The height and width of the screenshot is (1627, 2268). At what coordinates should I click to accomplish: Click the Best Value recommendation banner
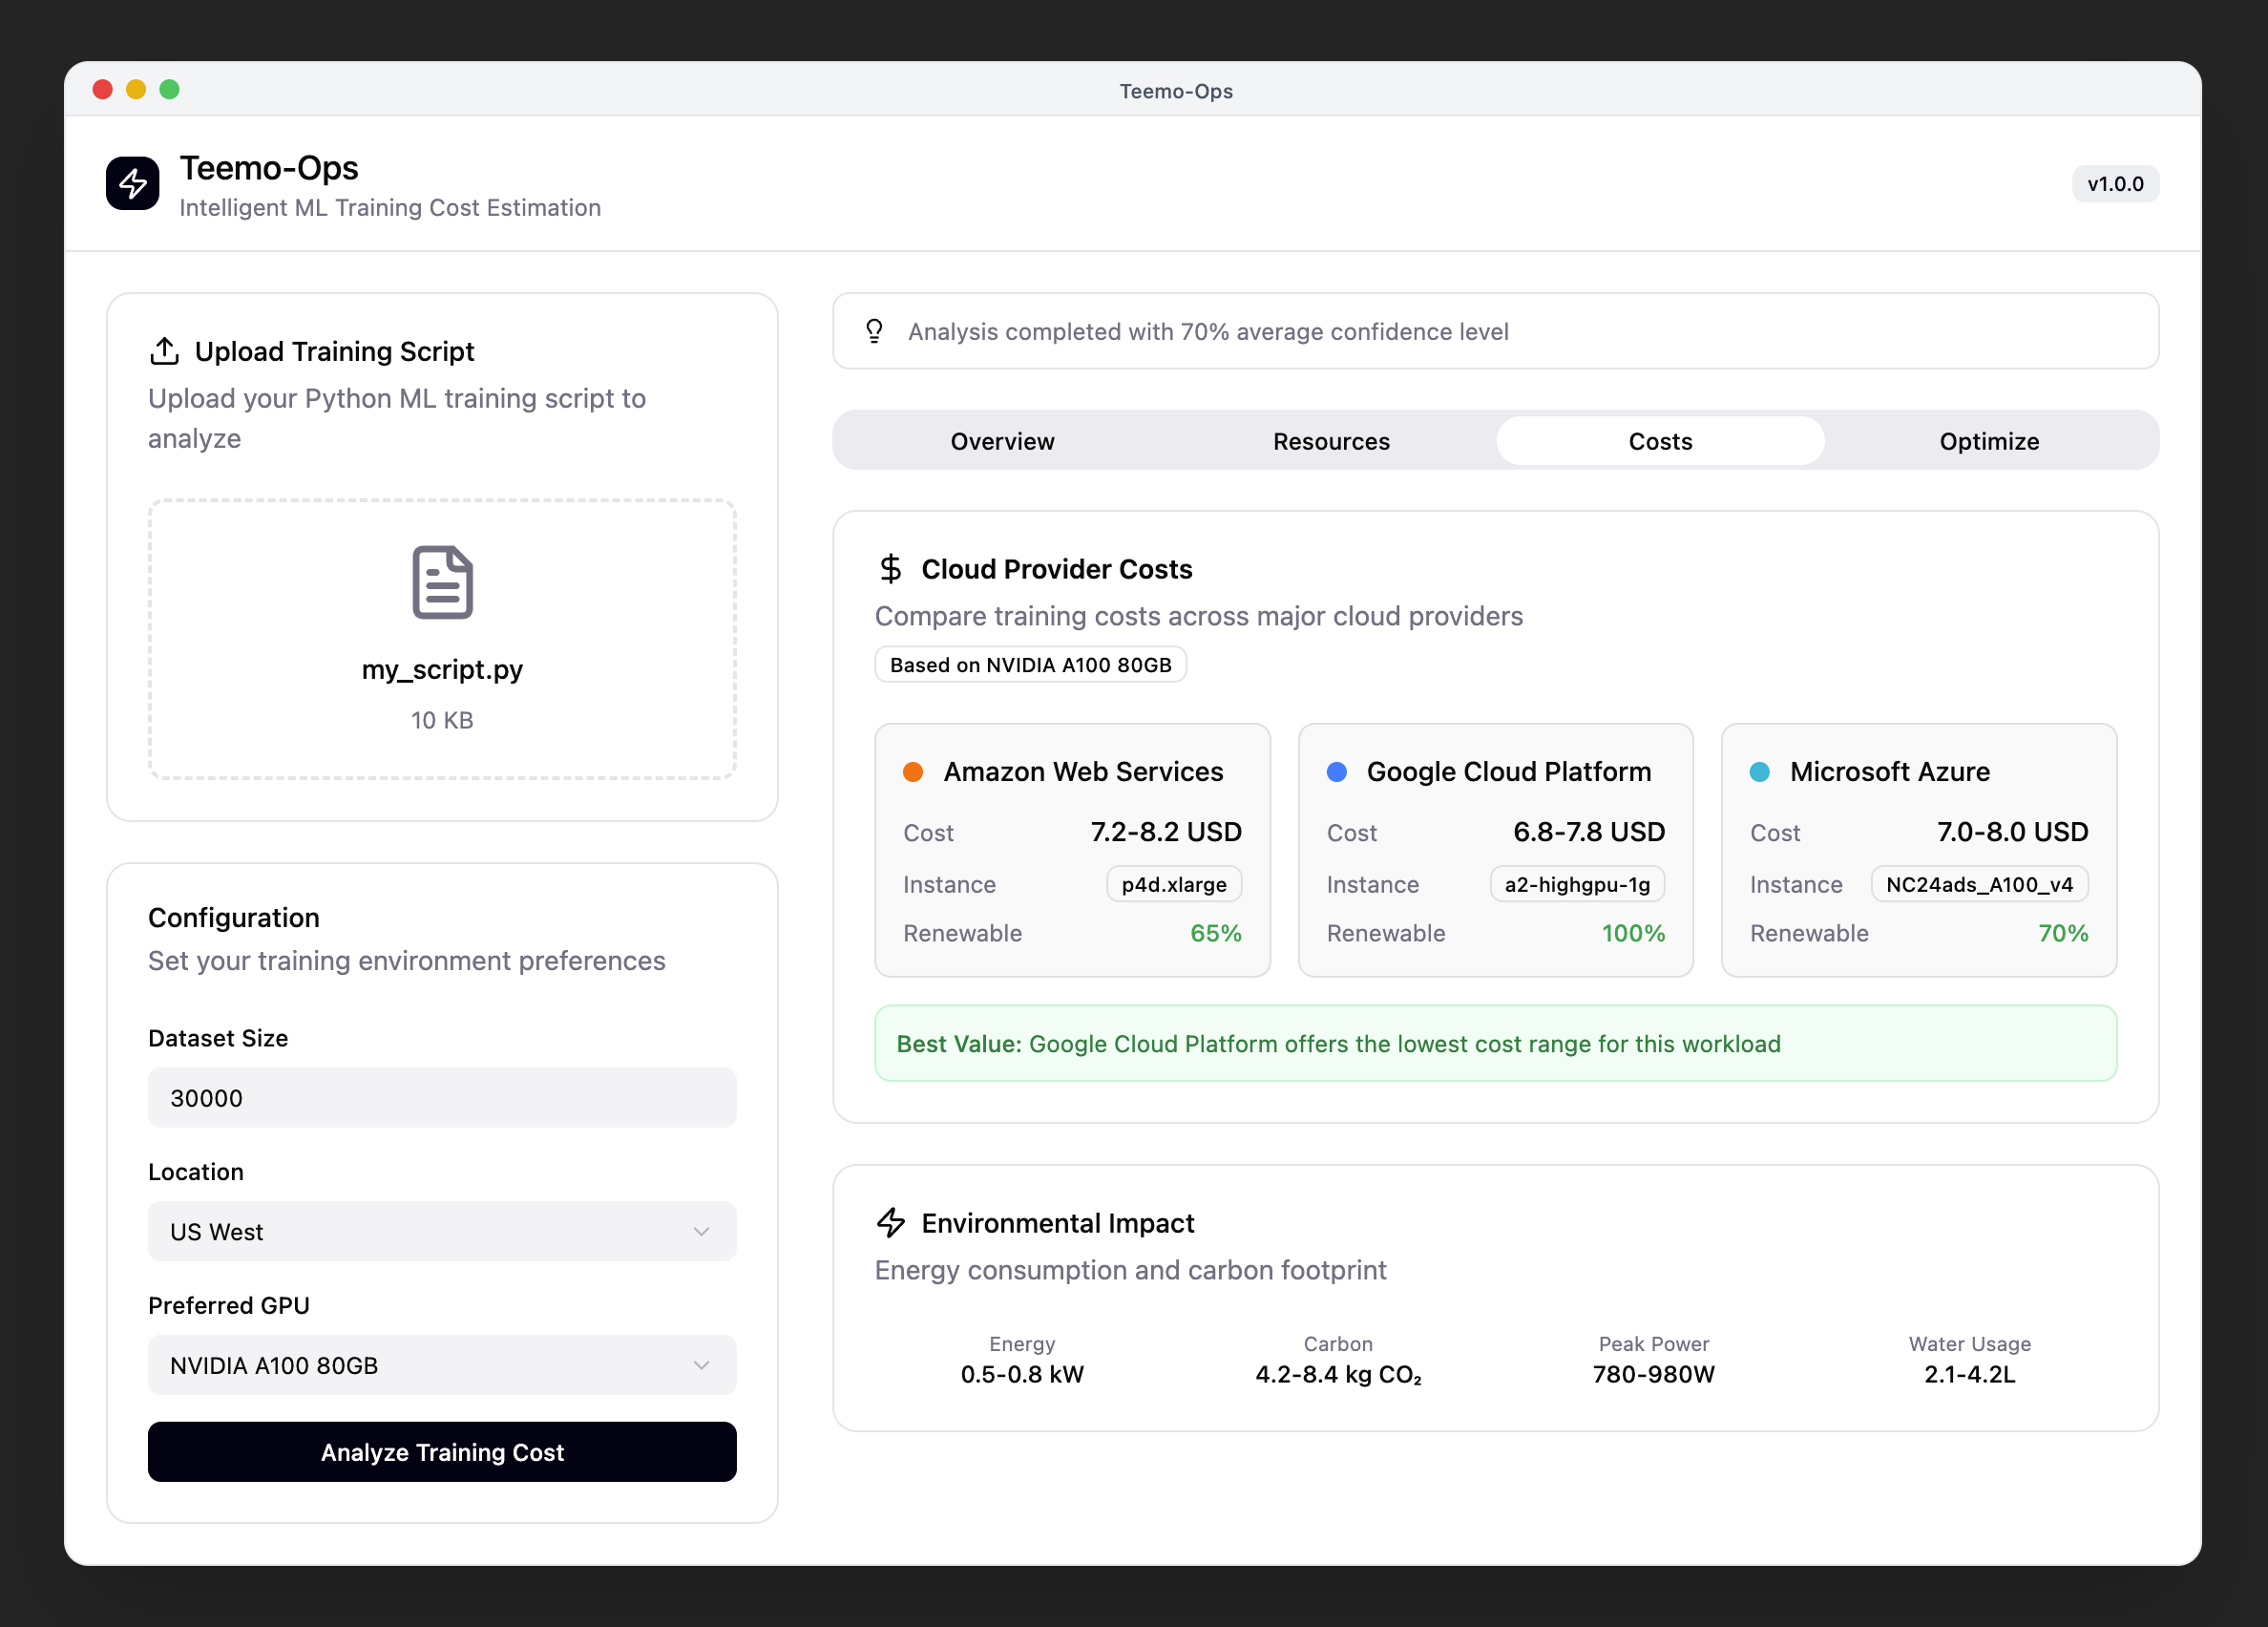pyautogui.click(x=1495, y=1043)
